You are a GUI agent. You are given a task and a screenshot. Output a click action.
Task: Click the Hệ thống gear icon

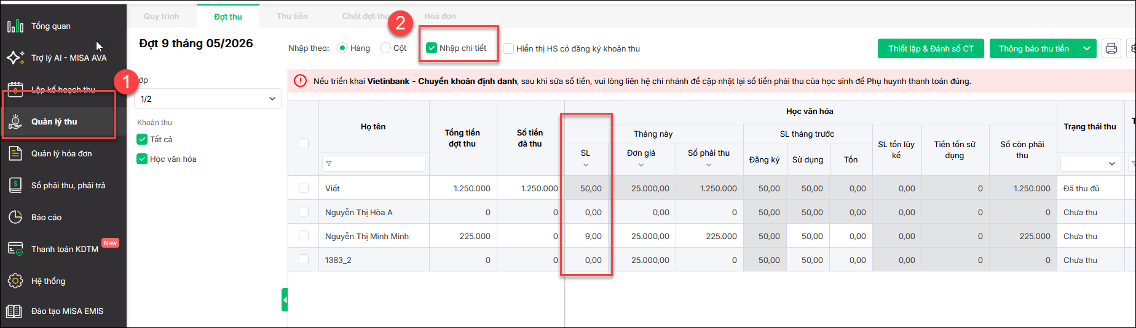[x=15, y=281]
